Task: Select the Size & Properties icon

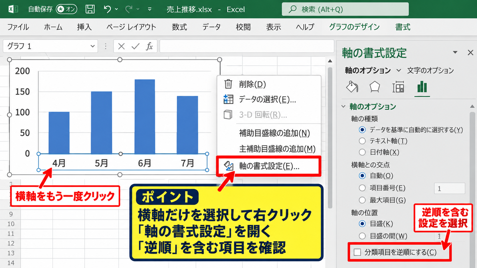Action: coord(398,87)
